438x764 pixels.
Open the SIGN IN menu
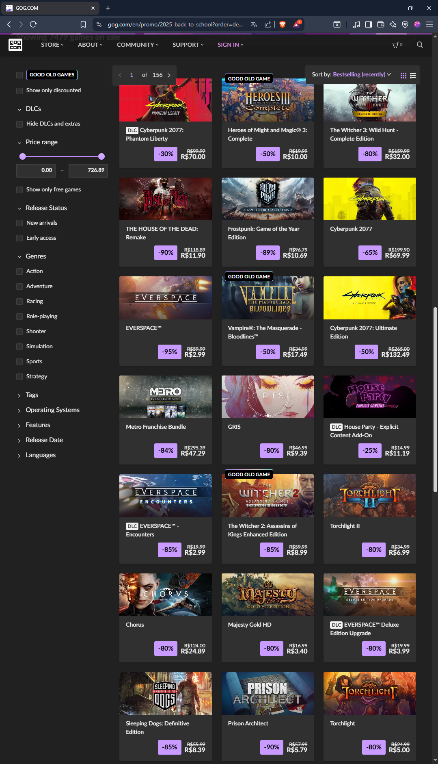click(x=230, y=45)
